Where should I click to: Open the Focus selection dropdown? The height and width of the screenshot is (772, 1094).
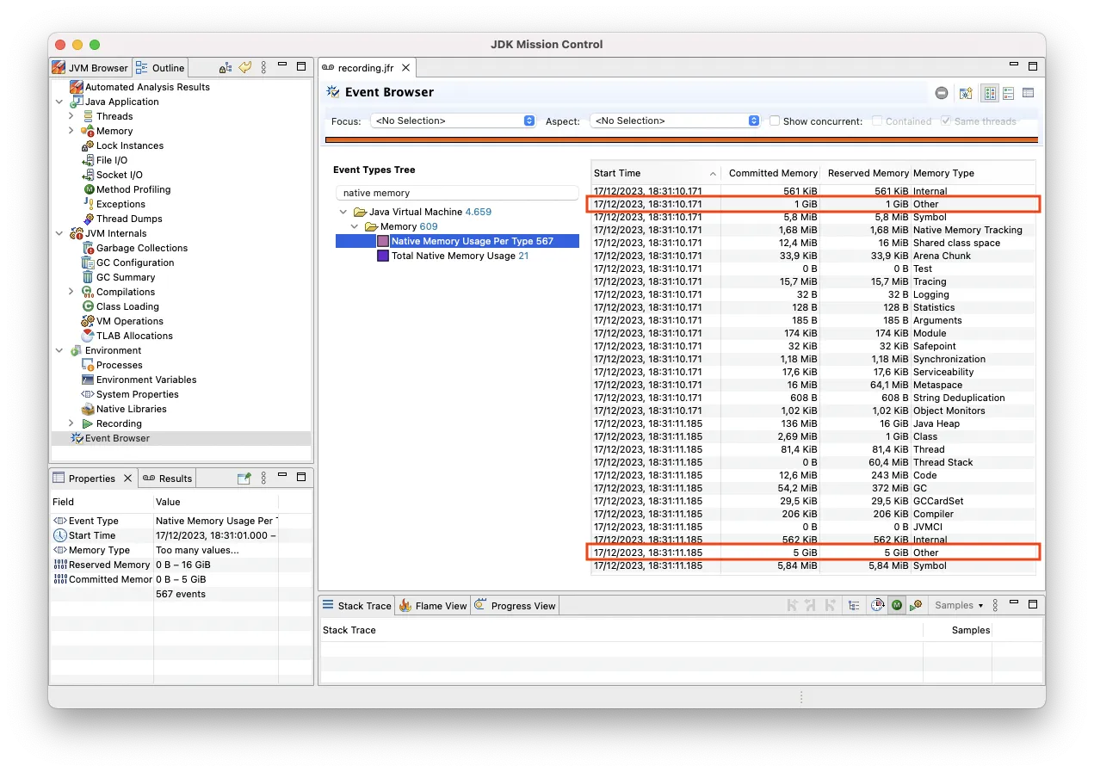[x=454, y=121]
